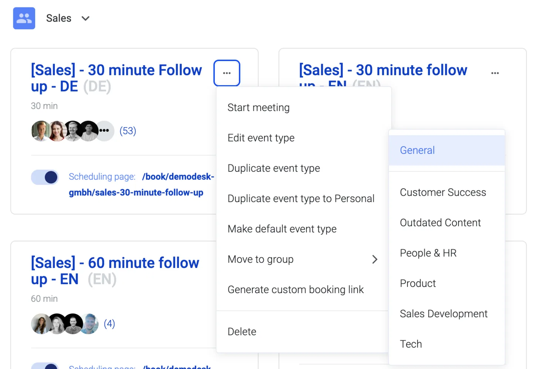Click first host avatar on DE follow up card

[x=40, y=131]
